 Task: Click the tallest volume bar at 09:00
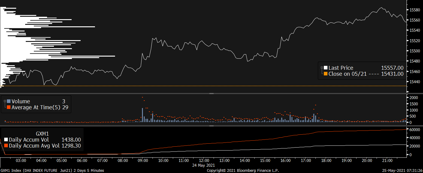[x=142, y=115]
